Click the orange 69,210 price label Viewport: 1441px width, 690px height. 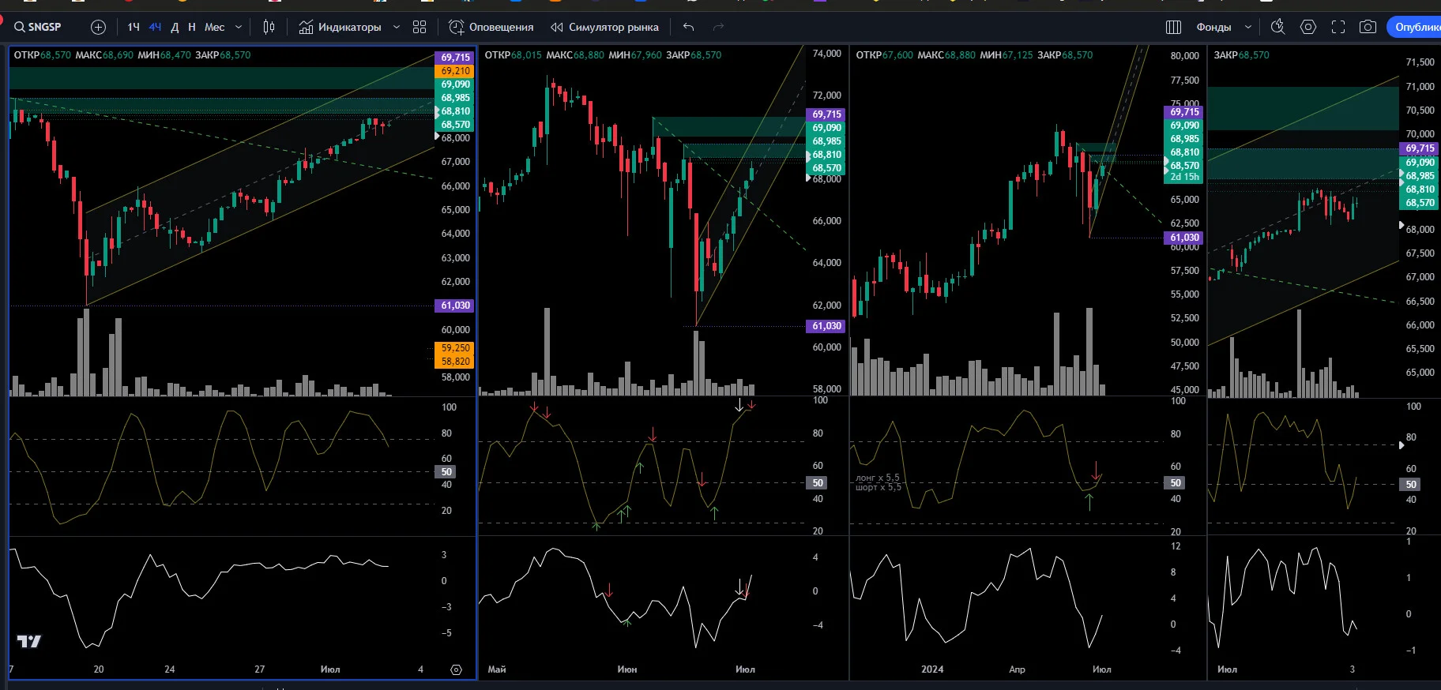(455, 71)
